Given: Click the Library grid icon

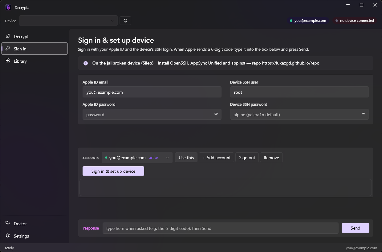Looking at the screenshot, I should (x=8, y=61).
